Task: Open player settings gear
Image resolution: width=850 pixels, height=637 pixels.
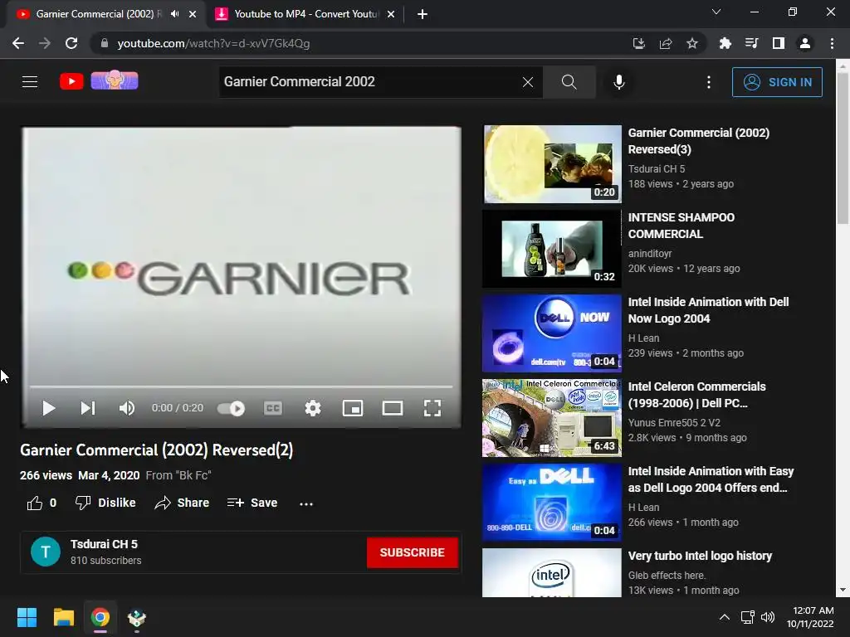Action: click(x=313, y=408)
